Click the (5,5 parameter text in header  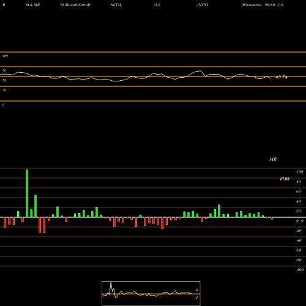tap(157, 5)
